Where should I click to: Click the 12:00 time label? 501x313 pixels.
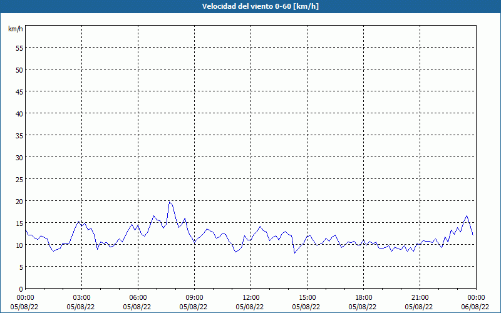(251, 298)
